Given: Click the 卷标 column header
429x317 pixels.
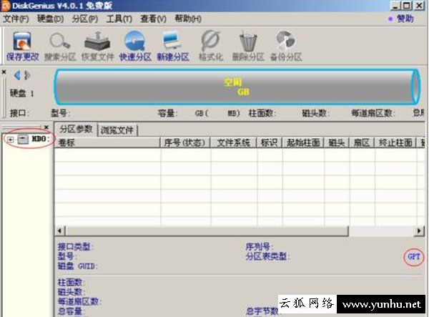Looking at the screenshot, I should pos(107,142).
